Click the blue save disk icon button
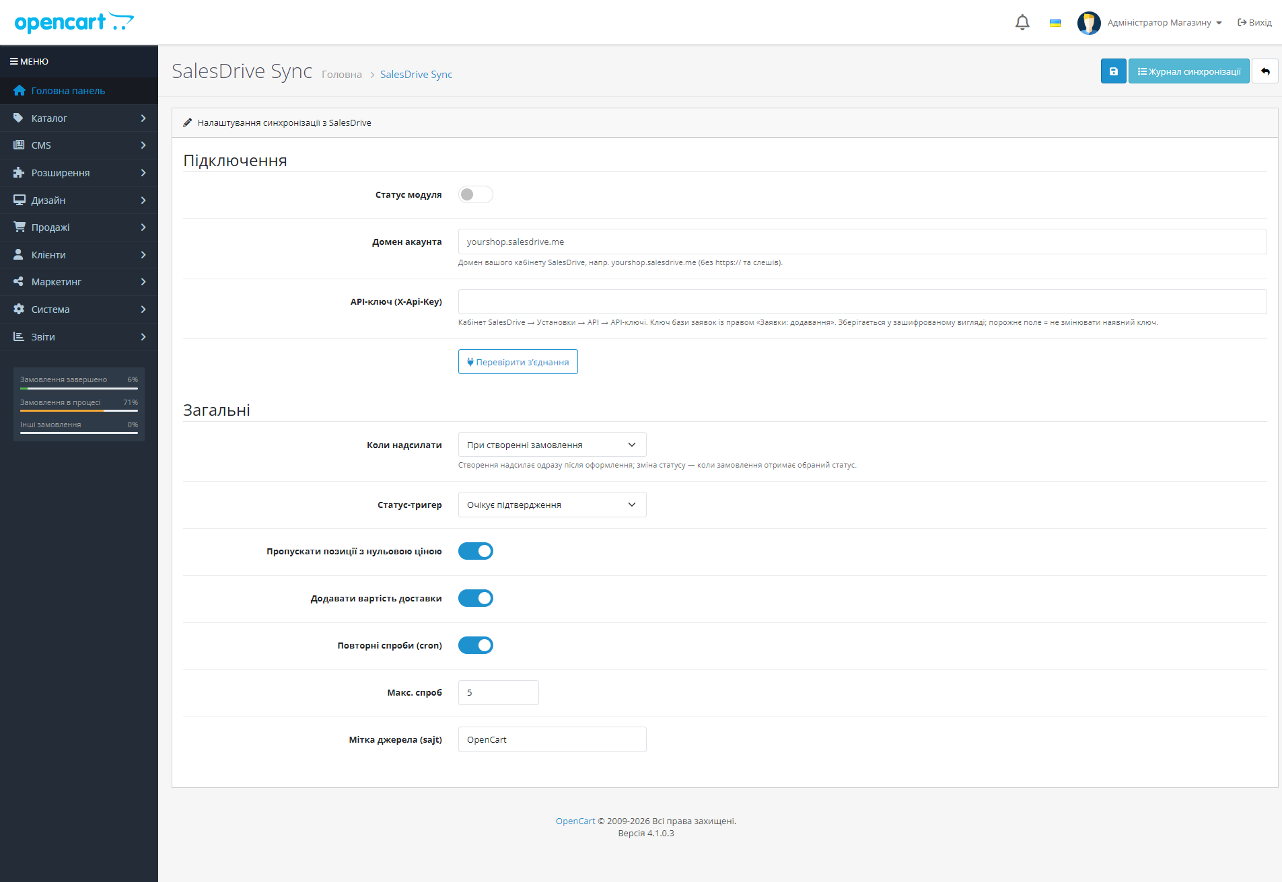1282x882 pixels. pyautogui.click(x=1113, y=71)
